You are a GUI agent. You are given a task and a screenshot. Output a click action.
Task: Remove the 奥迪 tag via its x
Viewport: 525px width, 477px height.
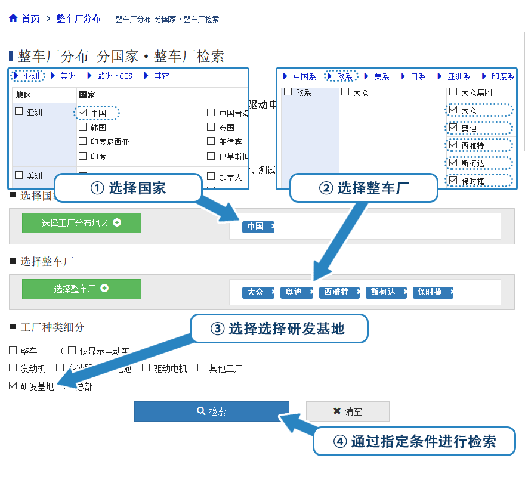point(311,292)
